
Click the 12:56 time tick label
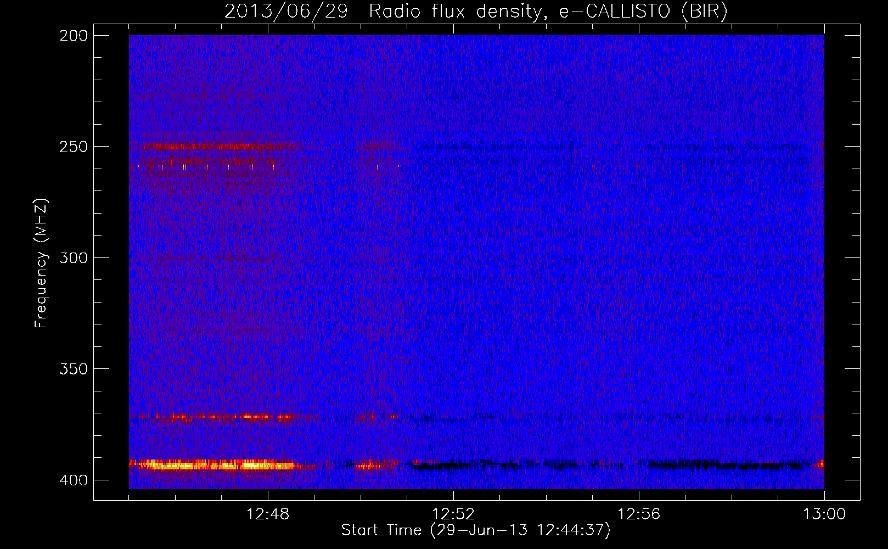(x=639, y=514)
